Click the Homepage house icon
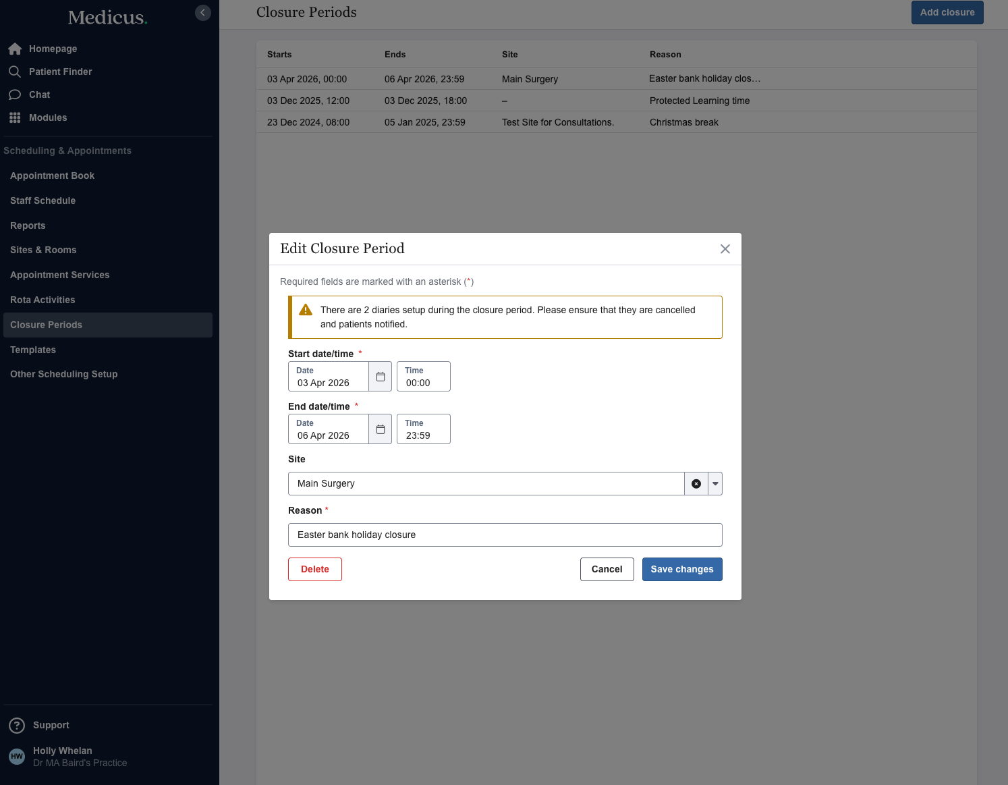The image size is (1008, 785). (x=15, y=49)
